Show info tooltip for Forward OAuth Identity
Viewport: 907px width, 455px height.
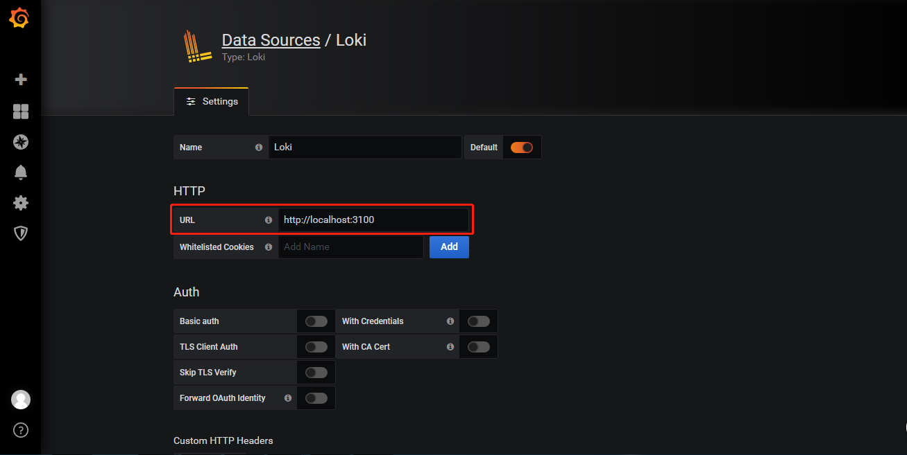[288, 398]
